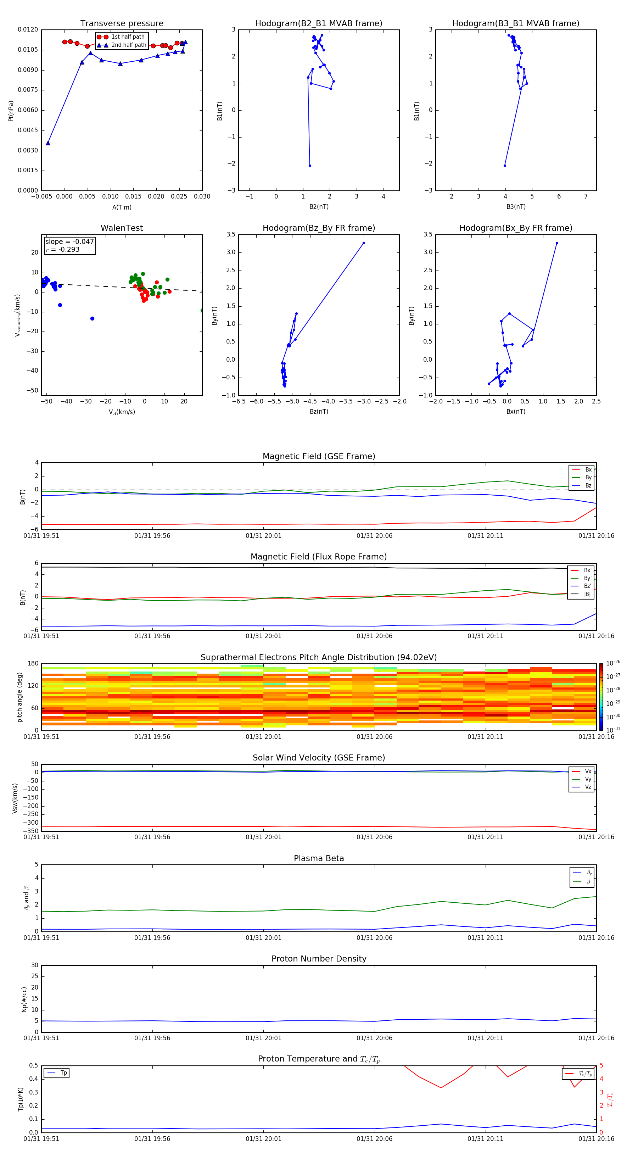
Task: Click the 'Solar Wind Velocity (GSE Frame)' title
Action: [319, 758]
